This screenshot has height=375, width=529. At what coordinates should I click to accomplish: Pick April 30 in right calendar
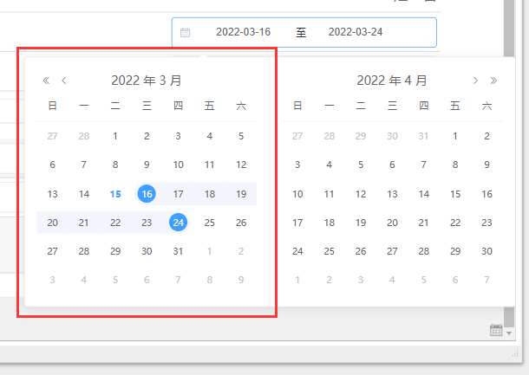[487, 251]
